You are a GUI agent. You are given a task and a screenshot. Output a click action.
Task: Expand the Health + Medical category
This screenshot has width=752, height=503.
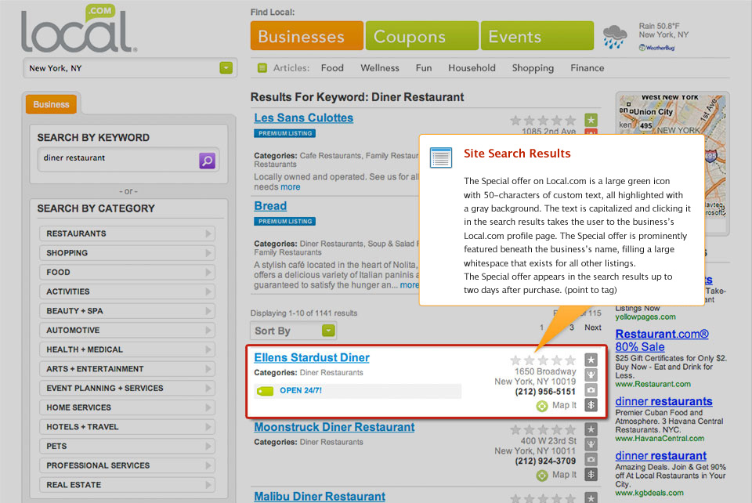(x=127, y=349)
